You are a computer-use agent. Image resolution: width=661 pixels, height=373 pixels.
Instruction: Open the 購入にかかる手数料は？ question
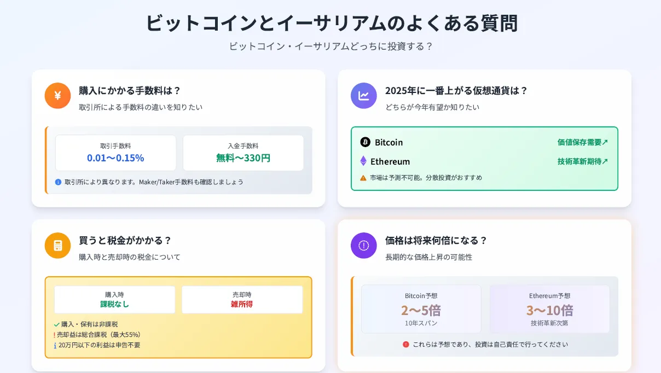click(x=130, y=91)
